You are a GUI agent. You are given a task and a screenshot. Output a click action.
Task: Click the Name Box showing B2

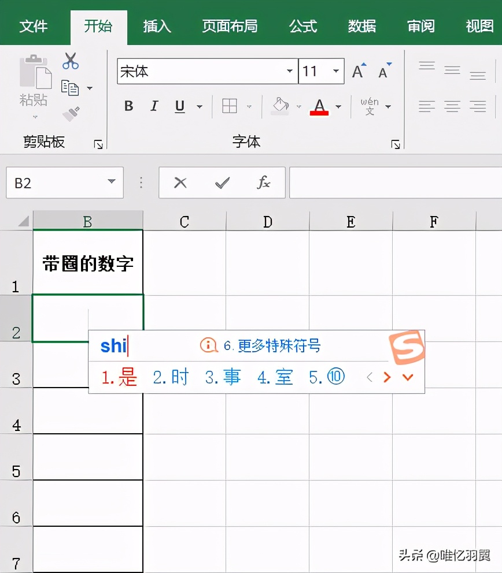64,183
